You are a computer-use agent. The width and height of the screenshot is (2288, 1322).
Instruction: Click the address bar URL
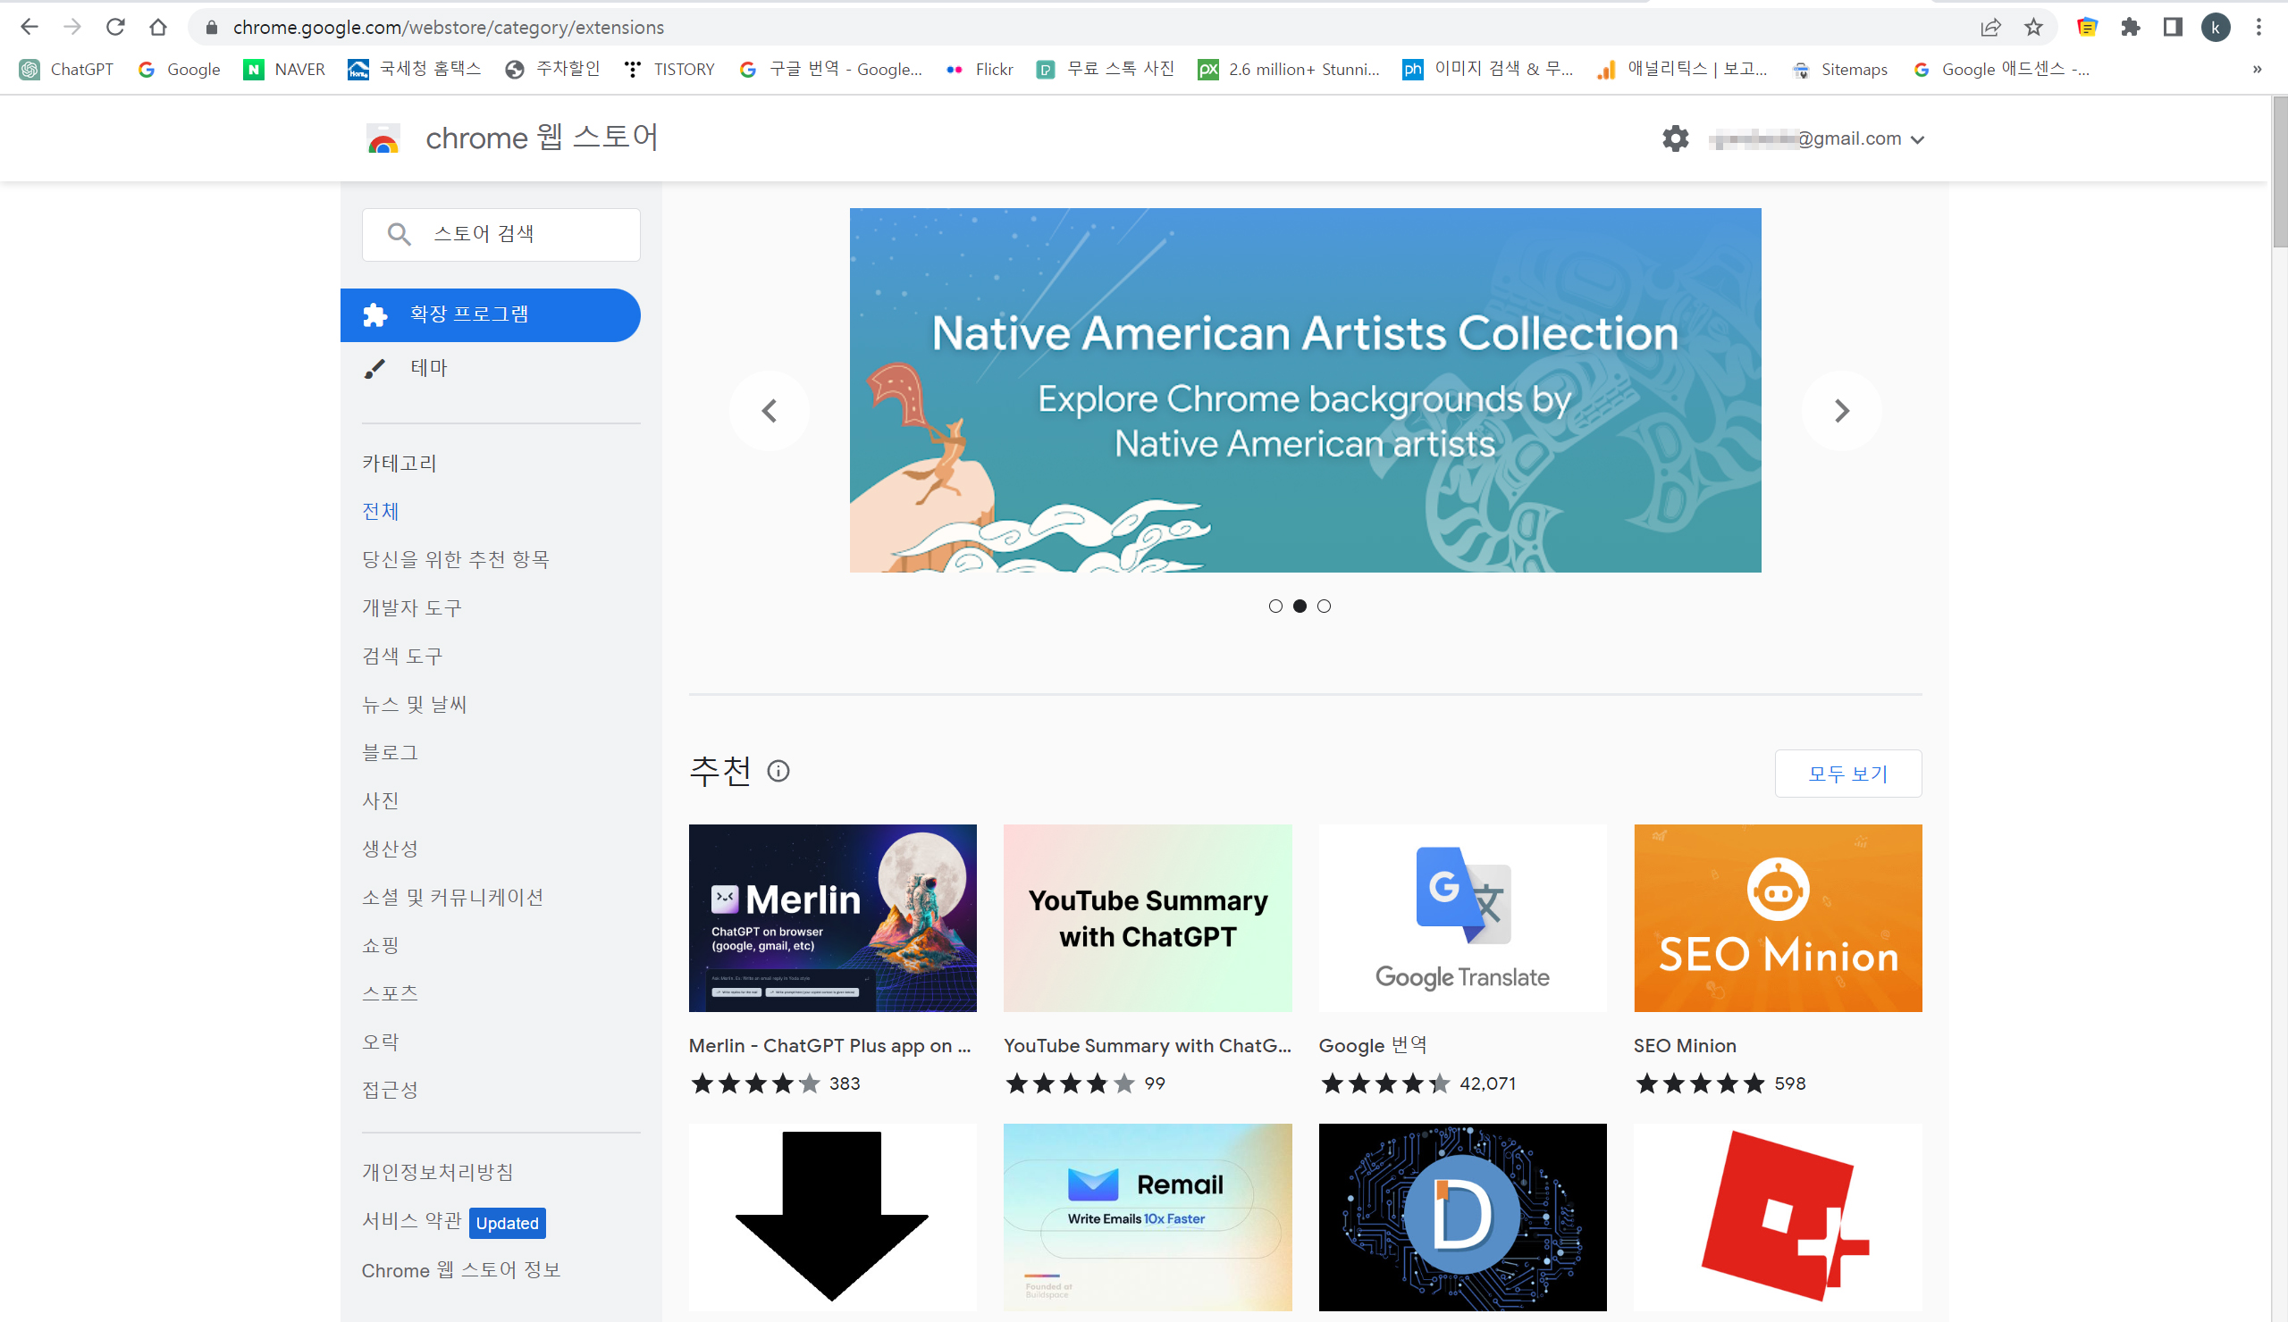tap(449, 27)
